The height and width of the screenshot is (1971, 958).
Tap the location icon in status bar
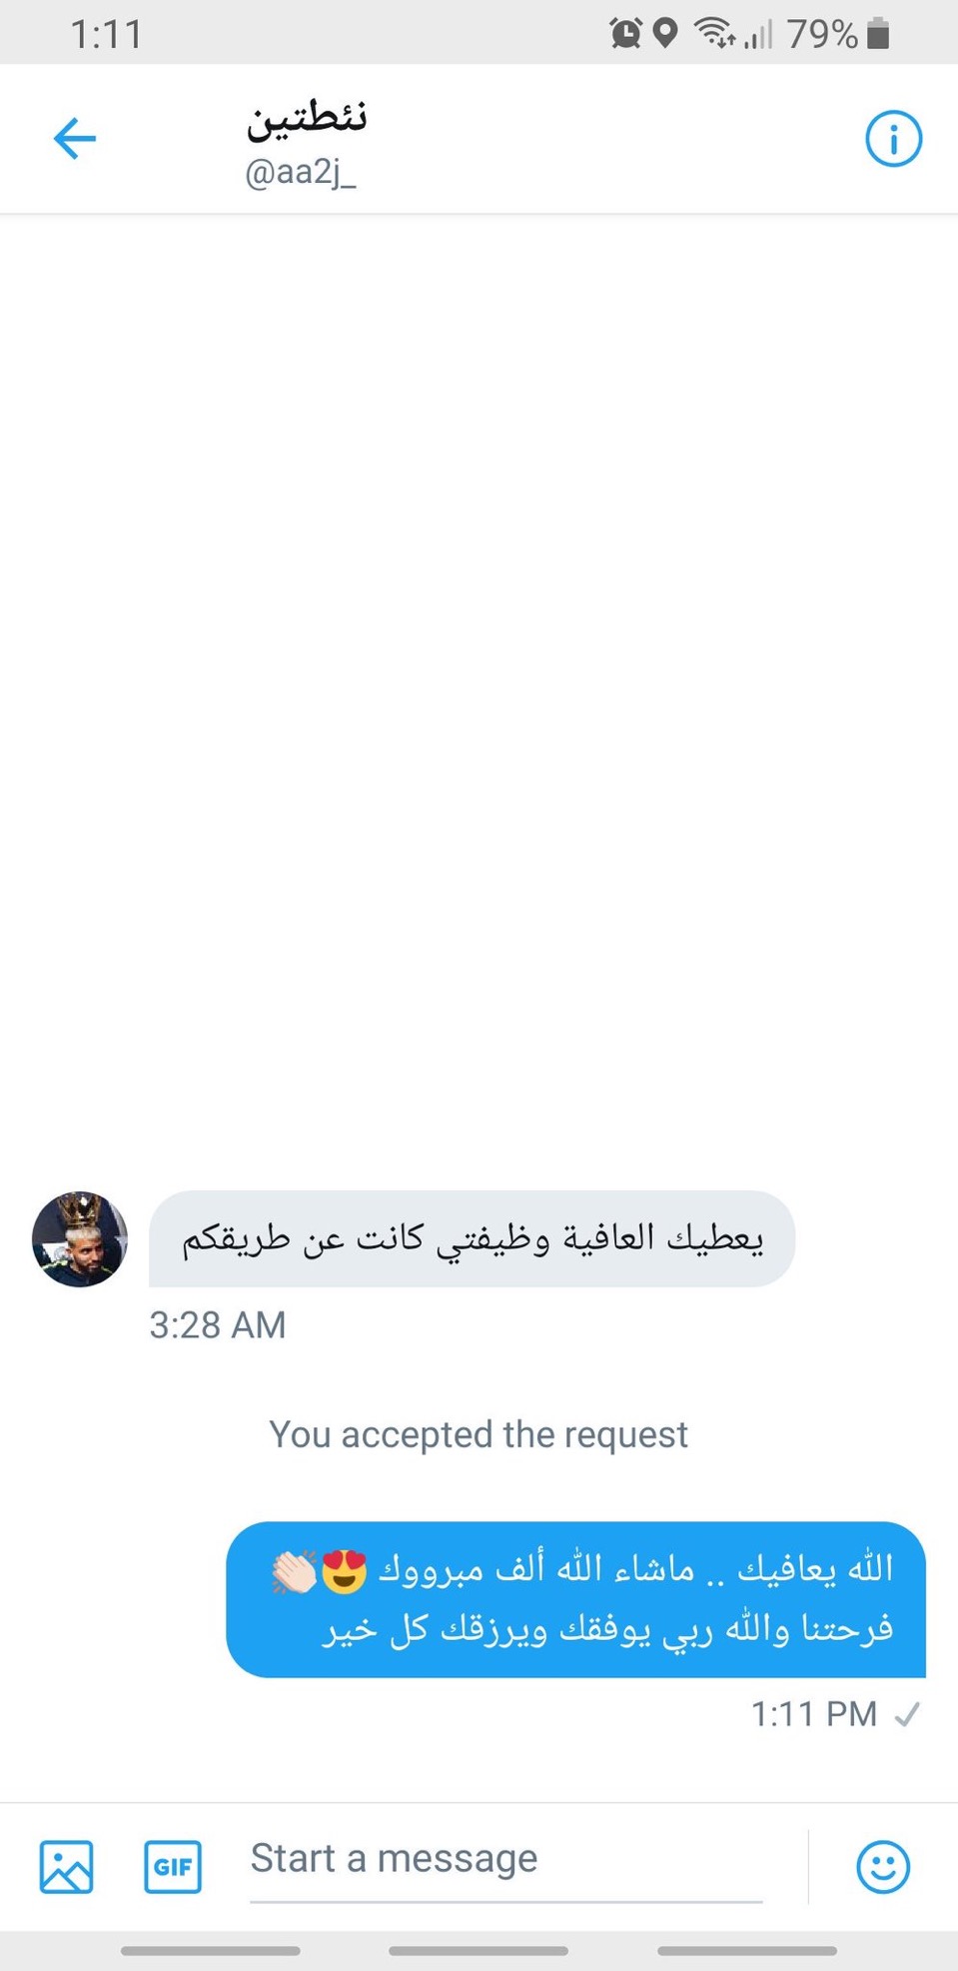click(x=665, y=33)
